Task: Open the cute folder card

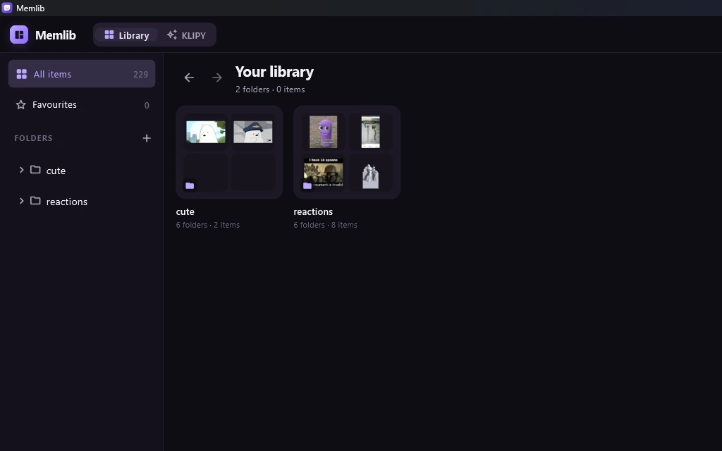Action: point(229,152)
